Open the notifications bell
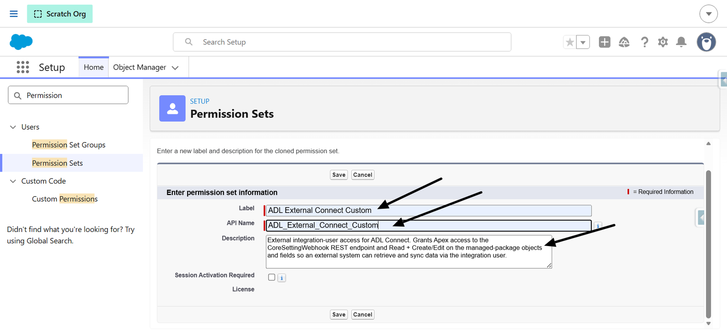This screenshot has width=727, height=336. click(681, 42)
